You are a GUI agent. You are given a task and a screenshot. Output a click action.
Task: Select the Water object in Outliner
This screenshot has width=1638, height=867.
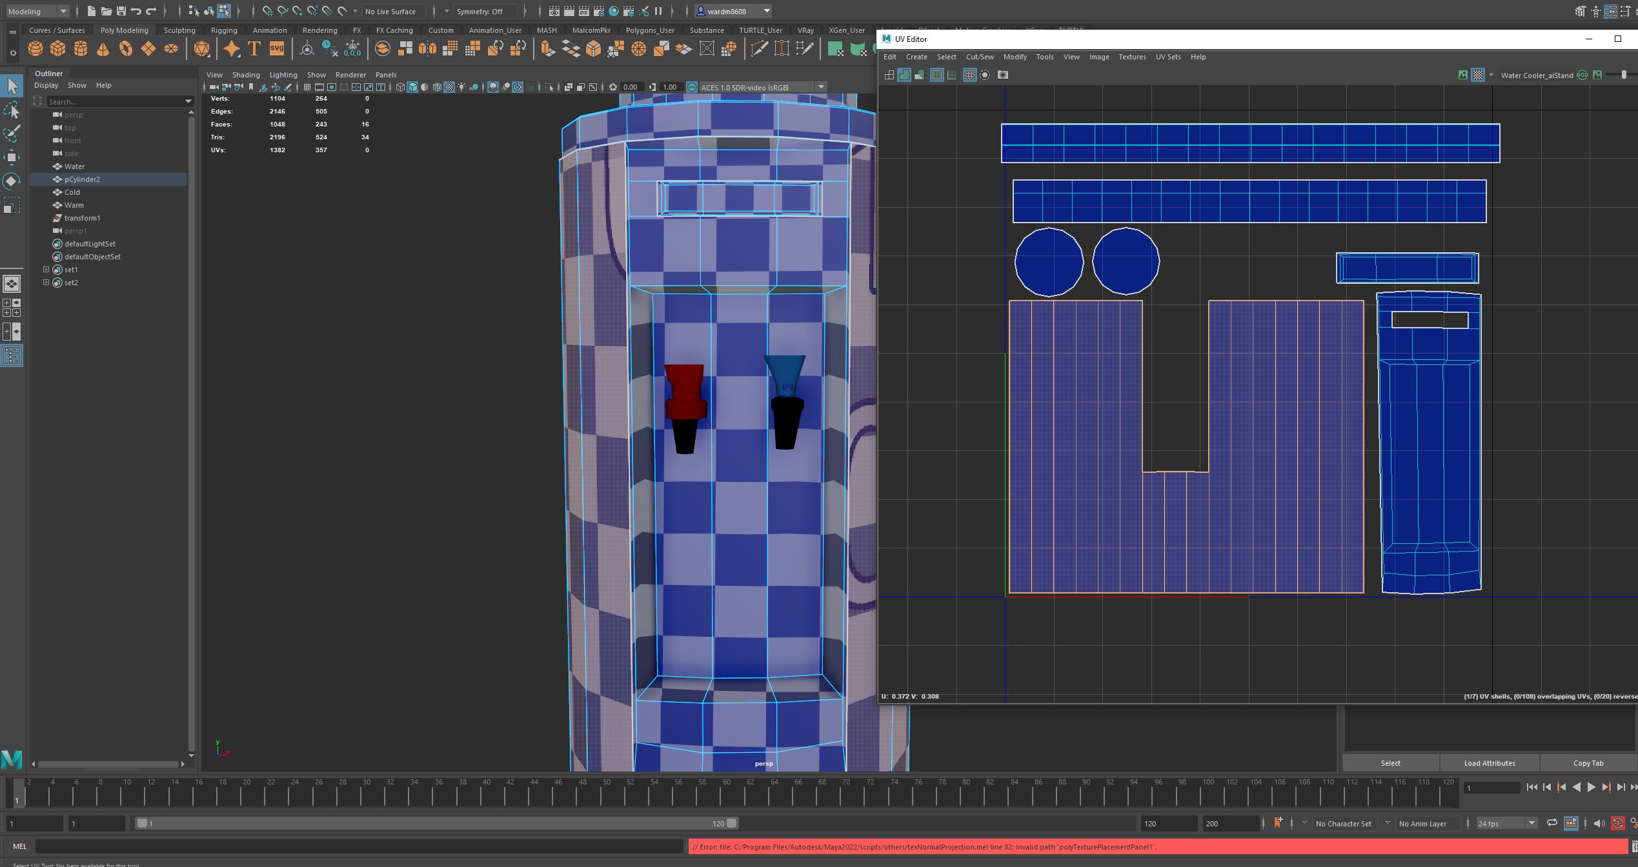point(74,166)
